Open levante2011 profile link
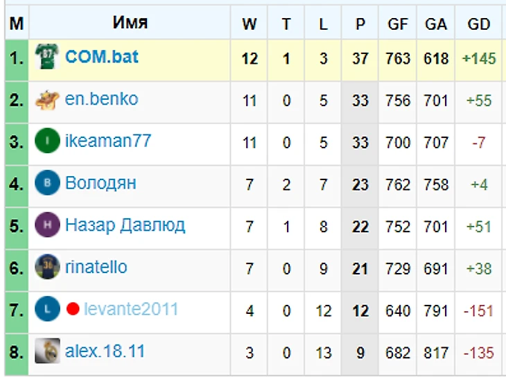Screen dimensions: 506x386 pos(131,309)
